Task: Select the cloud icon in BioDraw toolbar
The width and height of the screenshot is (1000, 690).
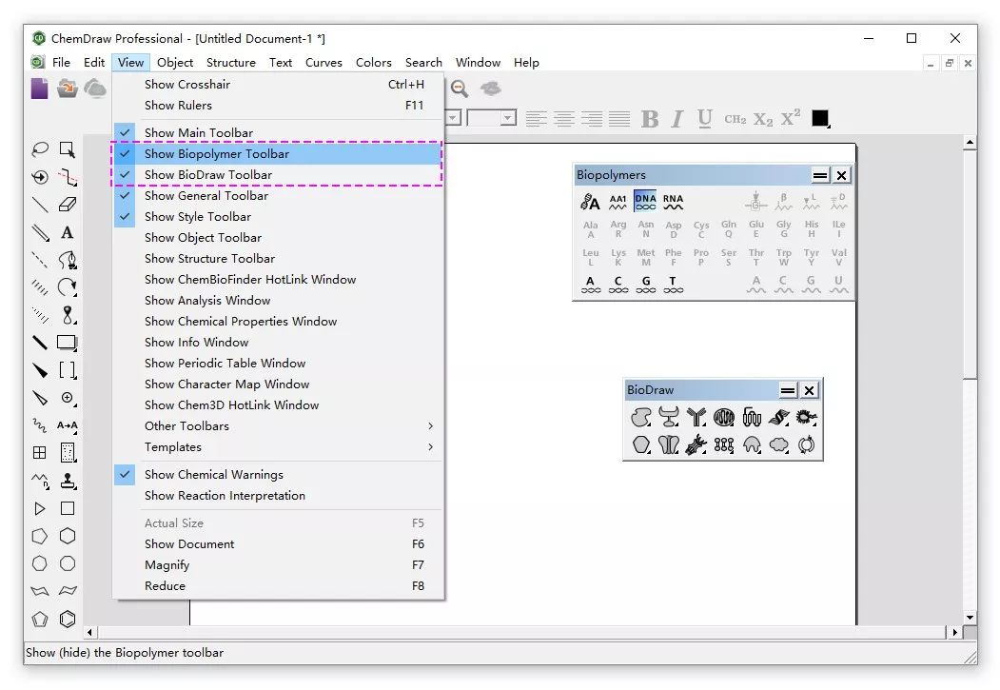Action: click(778, 444)
